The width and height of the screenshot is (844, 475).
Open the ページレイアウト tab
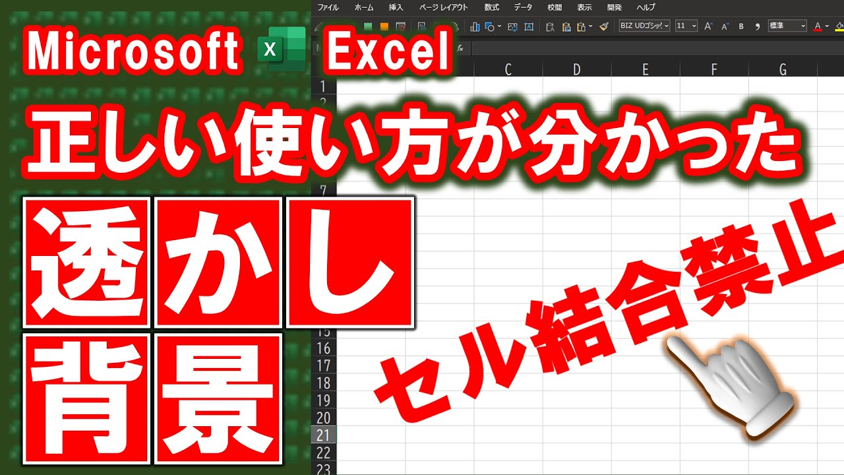(x=444, y=7)
